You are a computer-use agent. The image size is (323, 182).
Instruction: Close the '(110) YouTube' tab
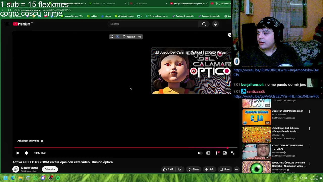pyautogui.click(x=166, y=4)
